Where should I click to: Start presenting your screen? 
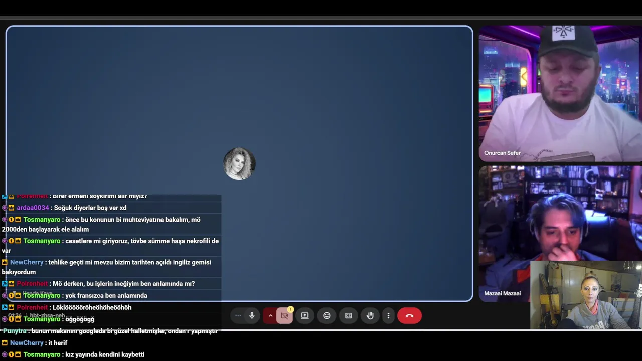click(x=305, y=316)
